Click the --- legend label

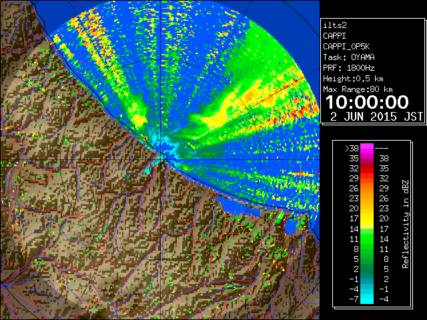[x=382, y=149]
